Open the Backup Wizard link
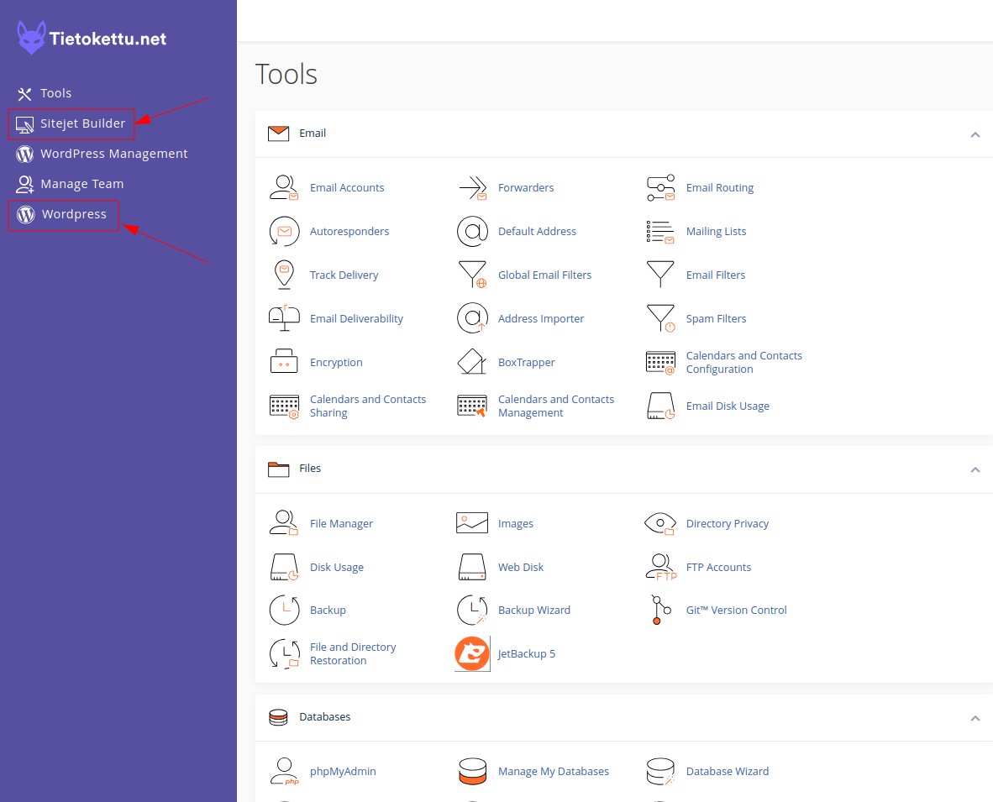 (x=533, y=611)
